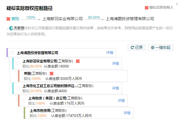Click red controller badge beside 黄刚(工商股东) tree node
The image size is (178, 129).
point(52,74)
